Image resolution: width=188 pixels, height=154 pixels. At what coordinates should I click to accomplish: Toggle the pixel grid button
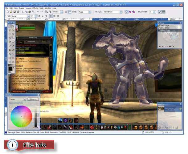[x=66, y=12]
